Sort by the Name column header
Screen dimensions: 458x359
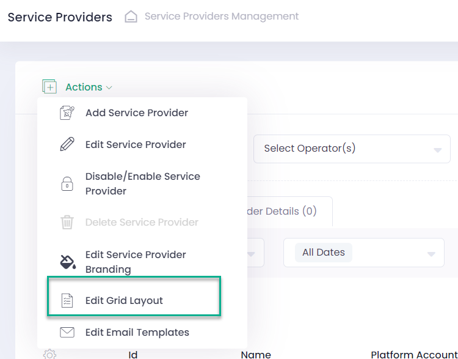pos(256,354)
